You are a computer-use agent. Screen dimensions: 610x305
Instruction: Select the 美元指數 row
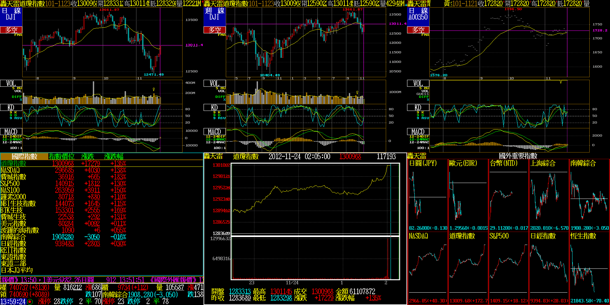pyautogui.click(x=102, y=223)
